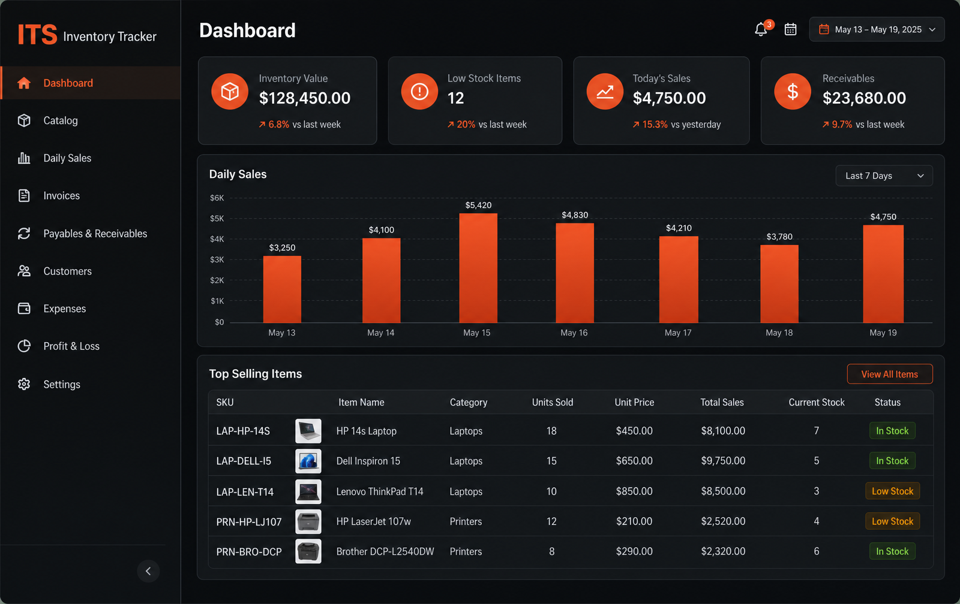Screen dimensions: 960x604
Task: Click the May 17 sales bar
Action: click(x=679, y=280)
